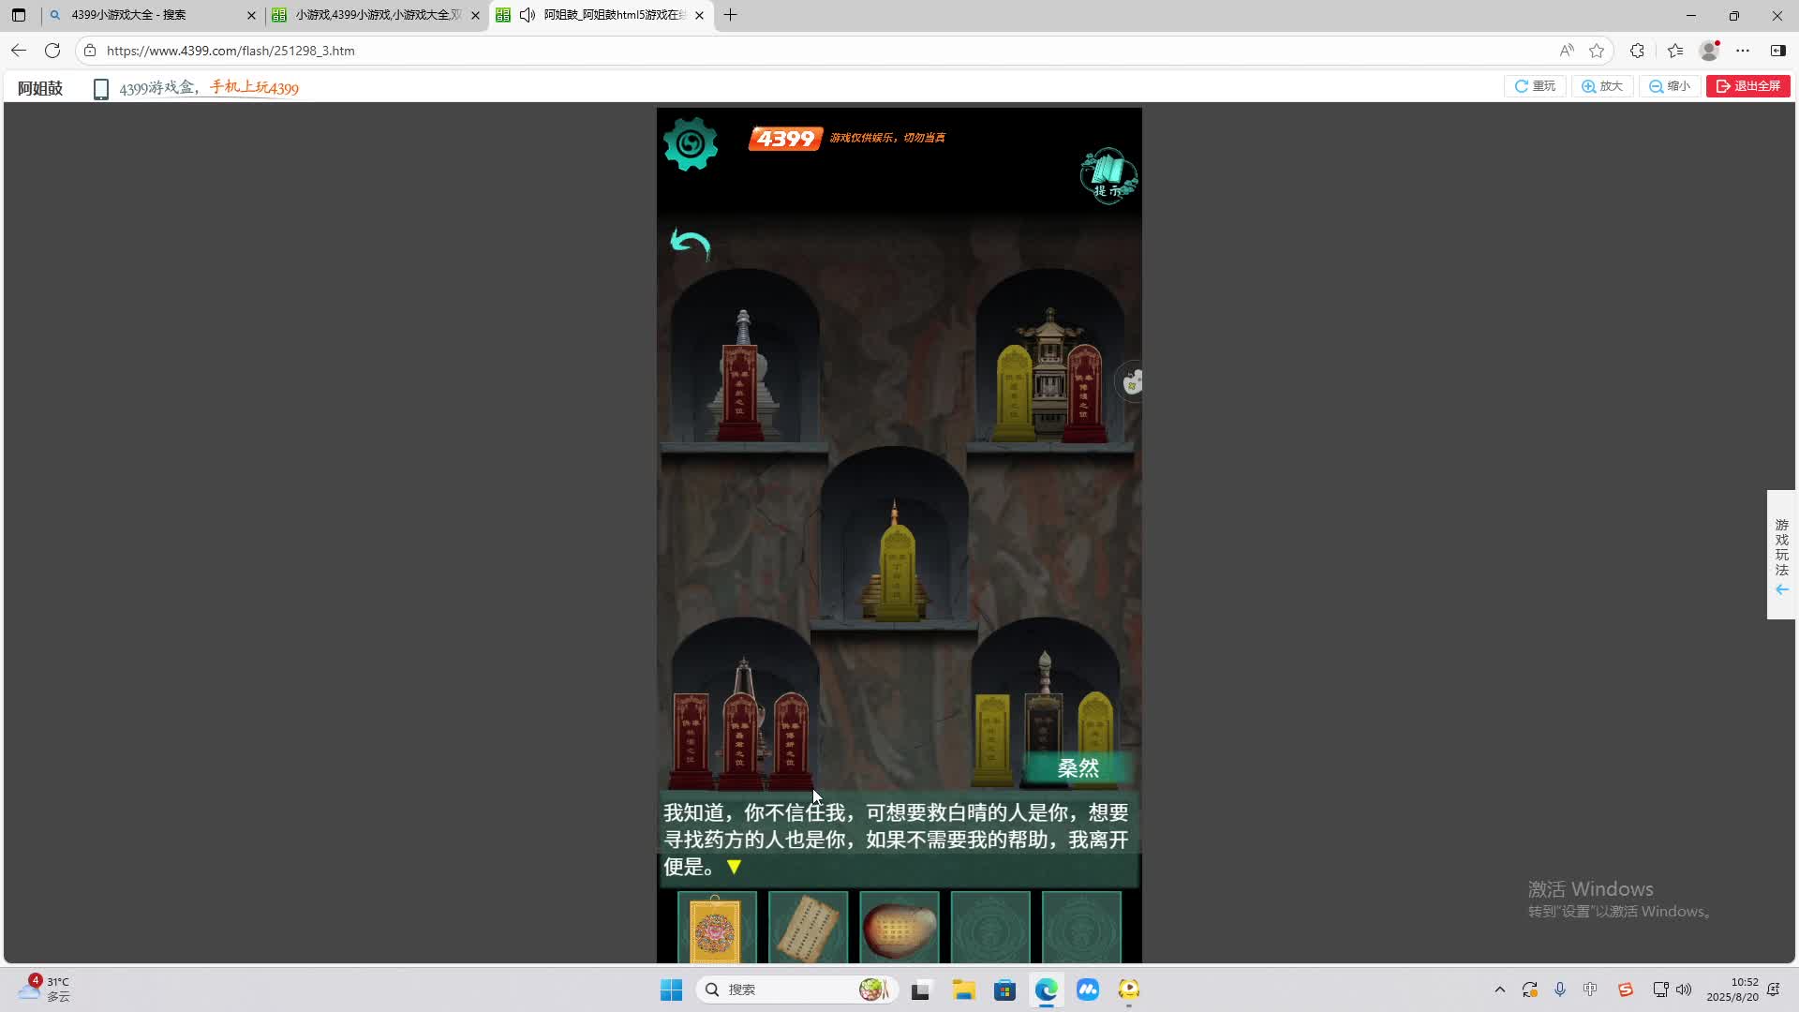
Task: Select the oval stone inventory item
Action: point(898,929)
